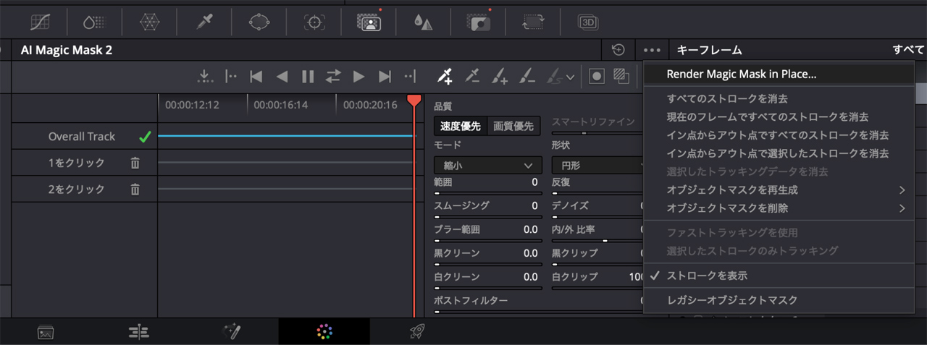Open the three-dot options menu
The image size is (927, 345).
pyautogui.click(x=652, y=50)
